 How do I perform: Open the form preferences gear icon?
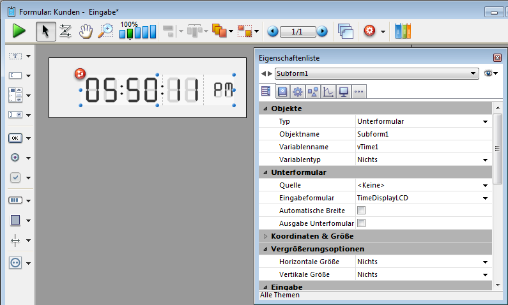pyautogui.click(x=369, y=31)
